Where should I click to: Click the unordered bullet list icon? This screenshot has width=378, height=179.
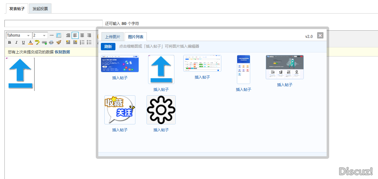tap(89, 42)
